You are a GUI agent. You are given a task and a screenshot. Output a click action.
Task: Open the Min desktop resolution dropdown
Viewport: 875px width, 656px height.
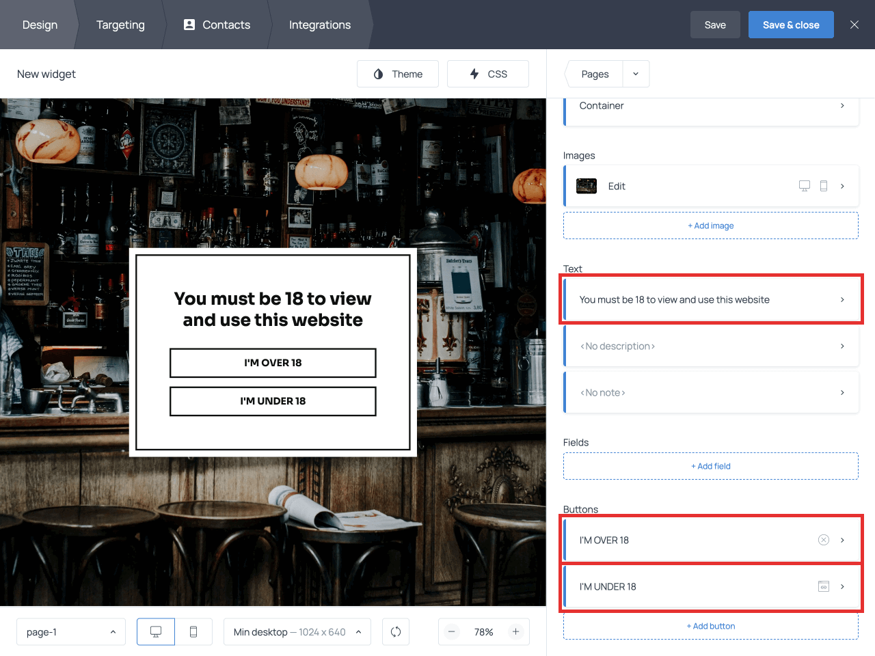pyautogui.click(x=297, y=631)
